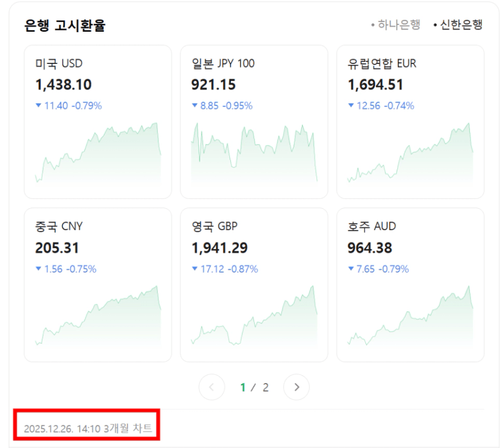Click the 1 / 2 page indicator
Viewport: 501px width, 448px height.
254,387
